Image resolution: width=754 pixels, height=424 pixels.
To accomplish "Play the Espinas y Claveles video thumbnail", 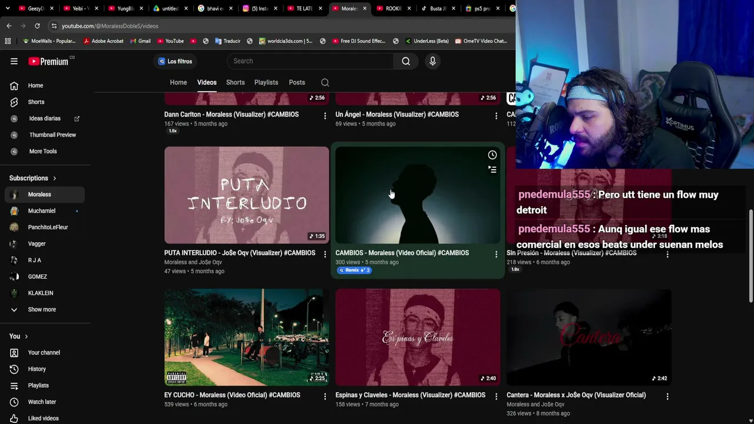I will tap(418, 337).
